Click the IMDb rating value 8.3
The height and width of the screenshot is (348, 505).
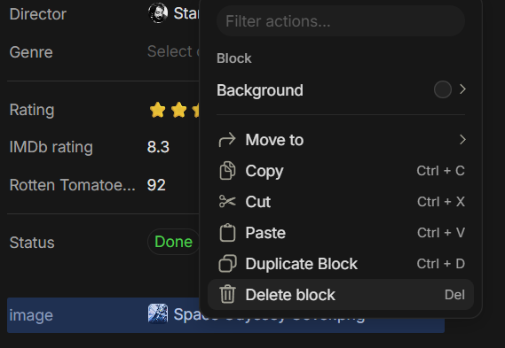click(158, 147)
